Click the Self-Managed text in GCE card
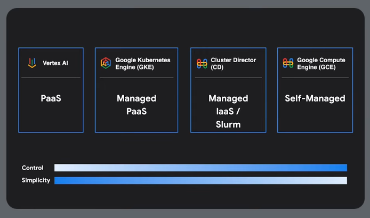This screenshot has height=218, width=370. click(315, 98)
